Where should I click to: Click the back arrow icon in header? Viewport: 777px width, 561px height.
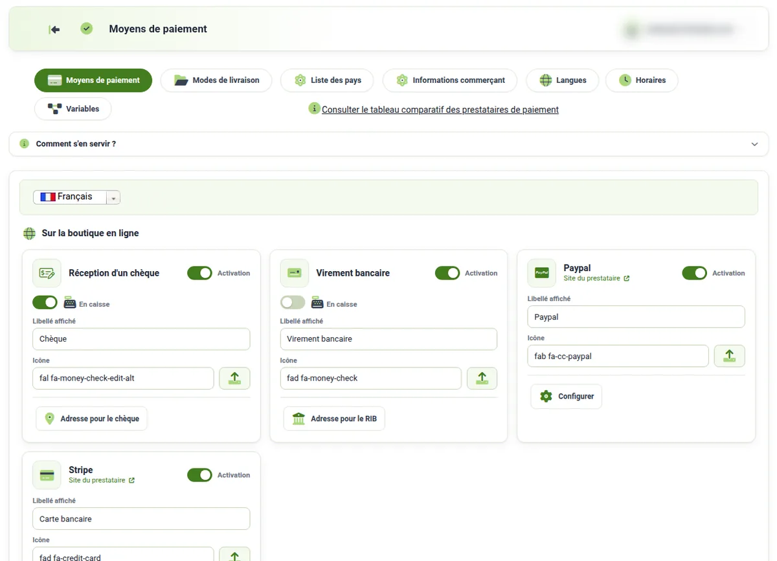click(54, 29)
